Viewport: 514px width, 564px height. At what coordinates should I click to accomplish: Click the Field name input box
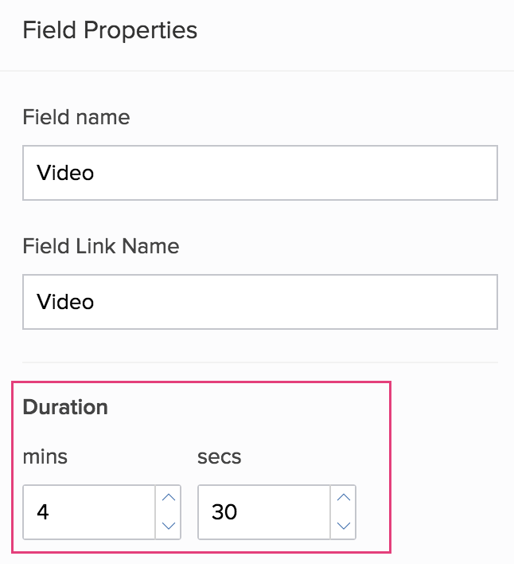click(259, 173)
